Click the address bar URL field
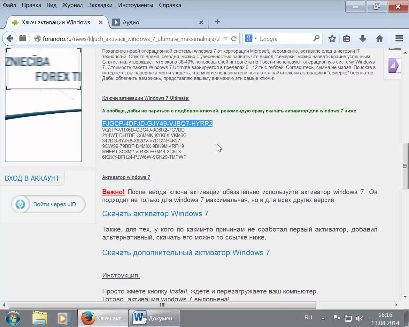Image resolution: width=409 pixels, height=327 pixels. tap(131, 39)
